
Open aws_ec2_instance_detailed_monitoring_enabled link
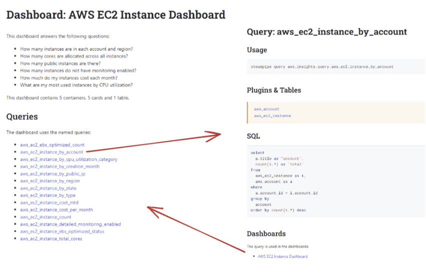pos(71,224)
